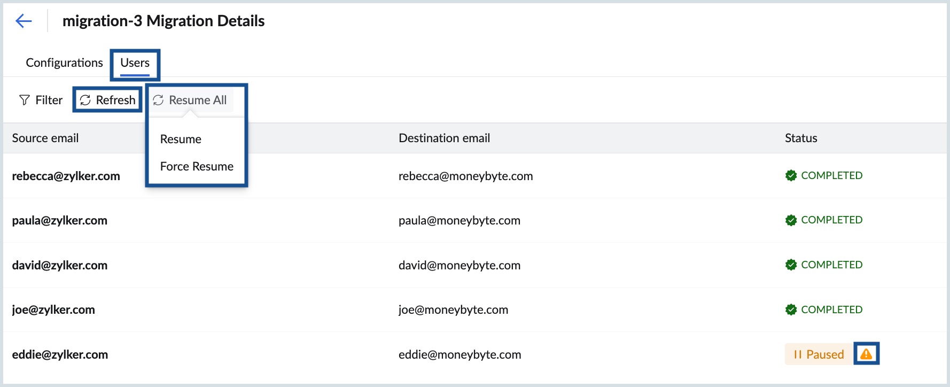The image size is (950, 387).
Task: Click the green completed badge for paula
Action: (791, 220)
